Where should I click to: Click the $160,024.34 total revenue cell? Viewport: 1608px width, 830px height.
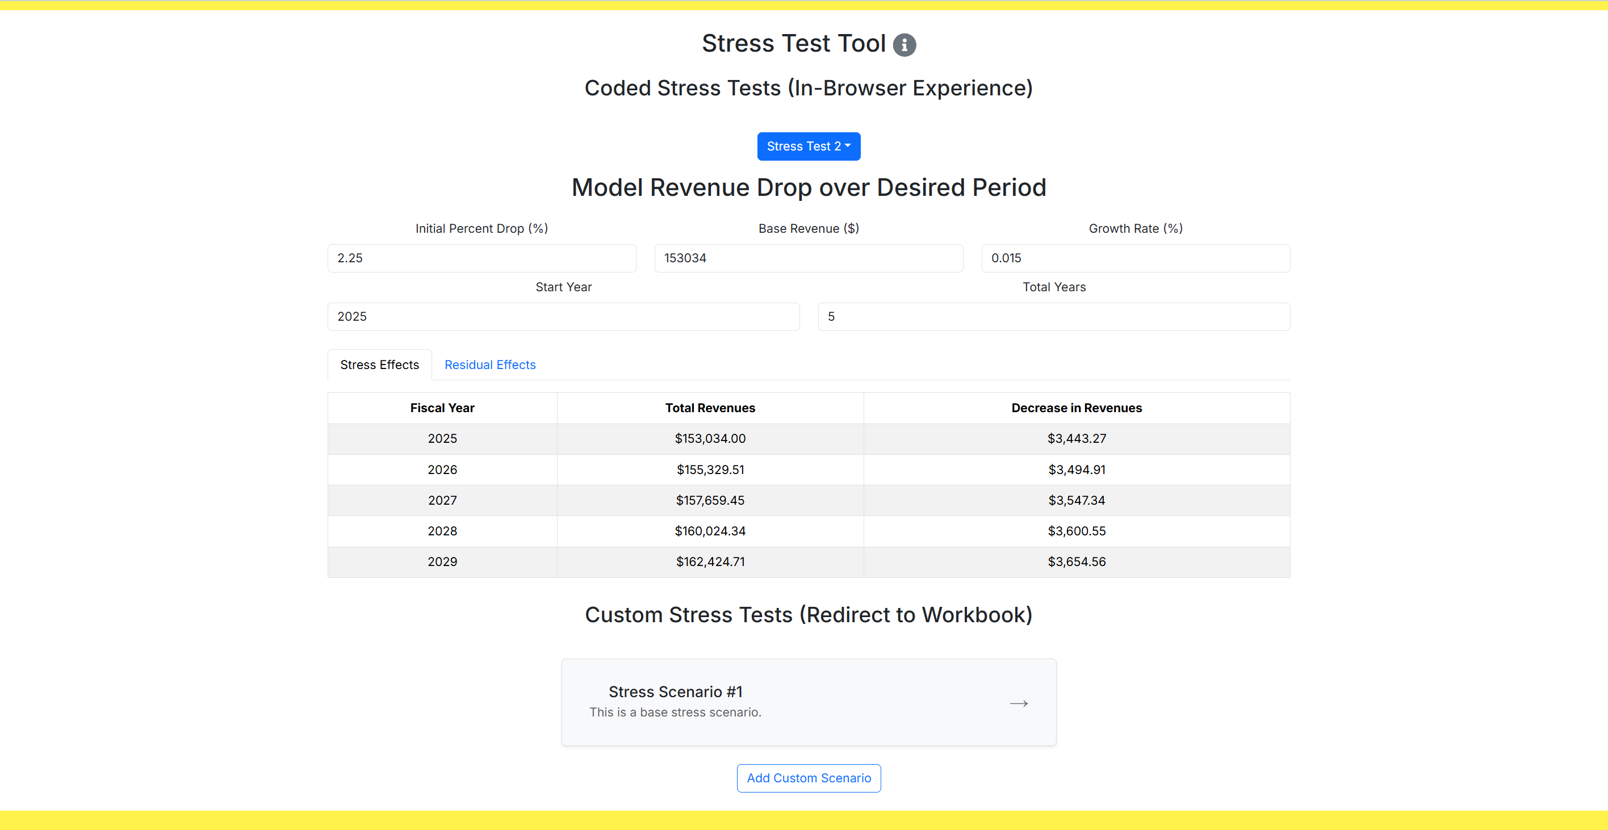click(710, 531)
